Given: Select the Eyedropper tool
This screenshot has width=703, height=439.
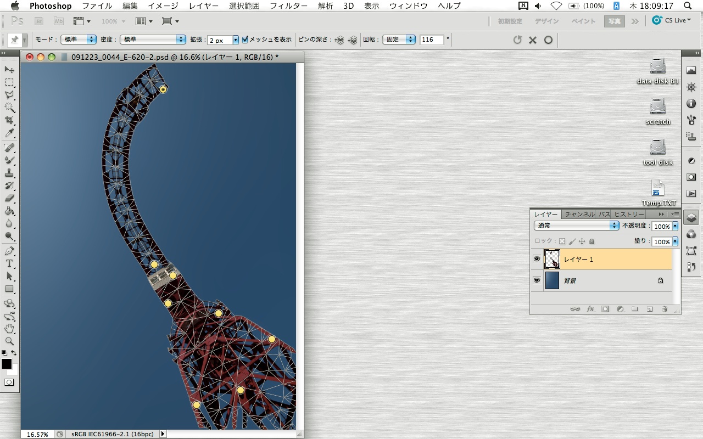Looking at the screenshot, I should coord(9,133).
